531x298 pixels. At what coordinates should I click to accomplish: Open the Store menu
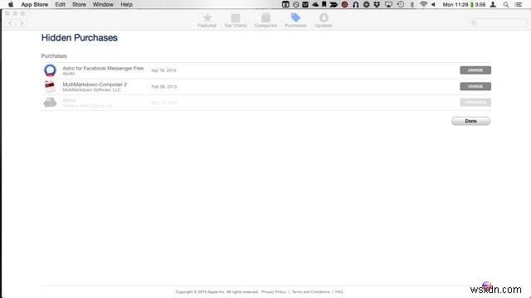click(79, 4)
